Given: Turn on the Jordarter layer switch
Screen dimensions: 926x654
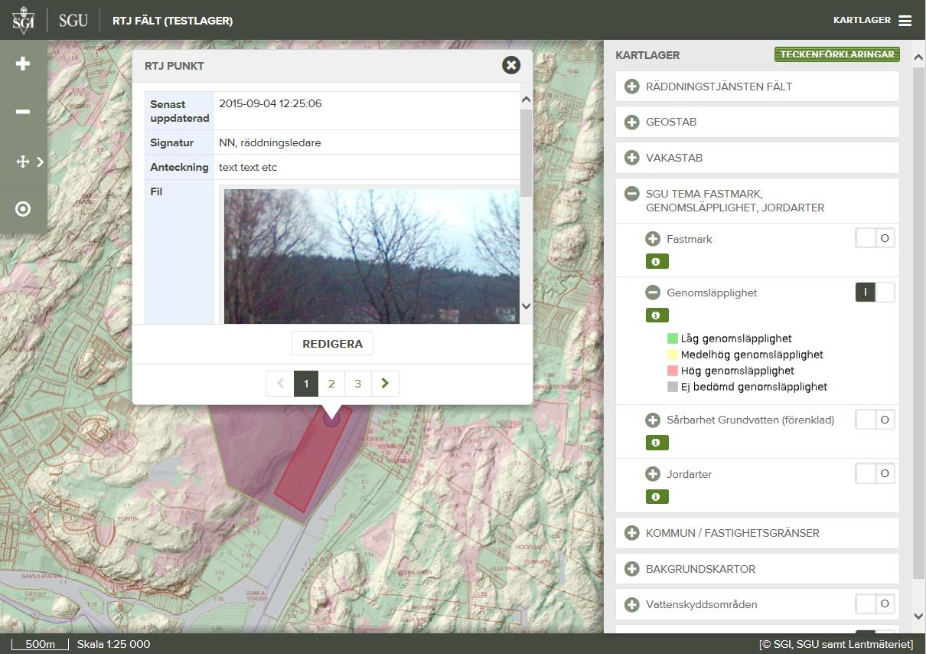Looking at the screenshot, I should (x=875, y=473).
